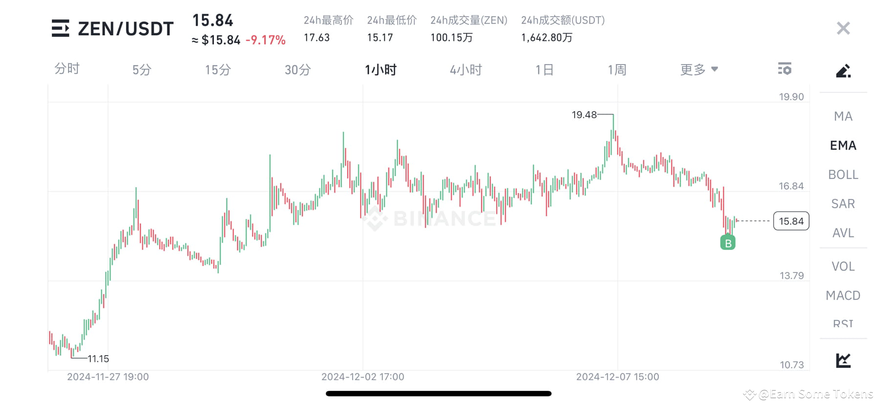
Task: Toggle the SAR overlay on the chart
Action: [x=842, y=203]
